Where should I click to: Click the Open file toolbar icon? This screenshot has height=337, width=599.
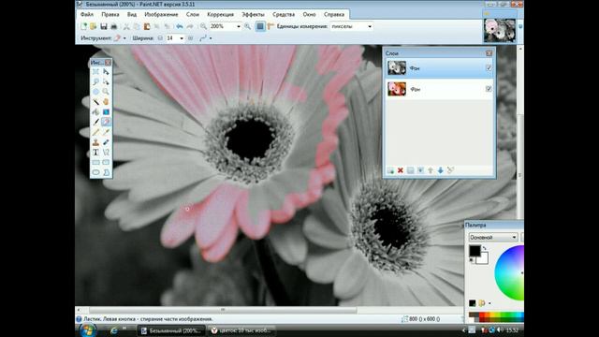click(x=94, y=26)
